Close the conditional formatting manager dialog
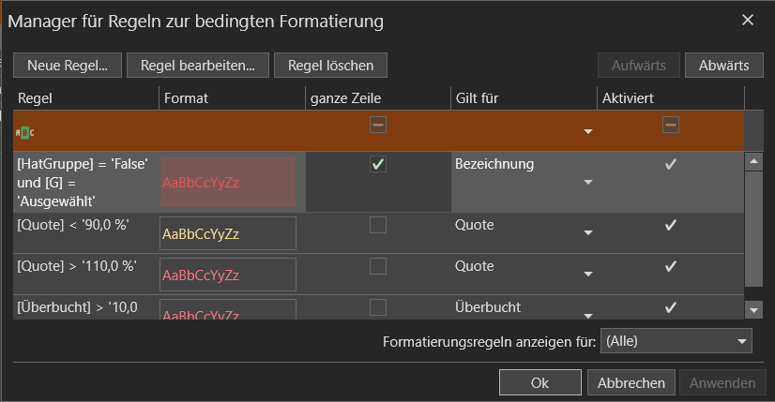 click(747, 20)
